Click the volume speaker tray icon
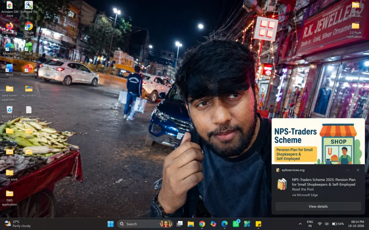 pos(326,224)
